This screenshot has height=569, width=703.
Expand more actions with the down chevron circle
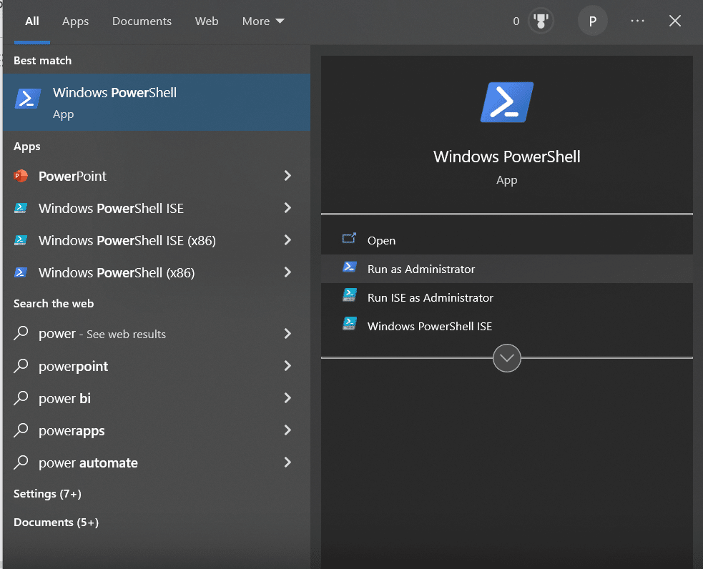[506, 358]
